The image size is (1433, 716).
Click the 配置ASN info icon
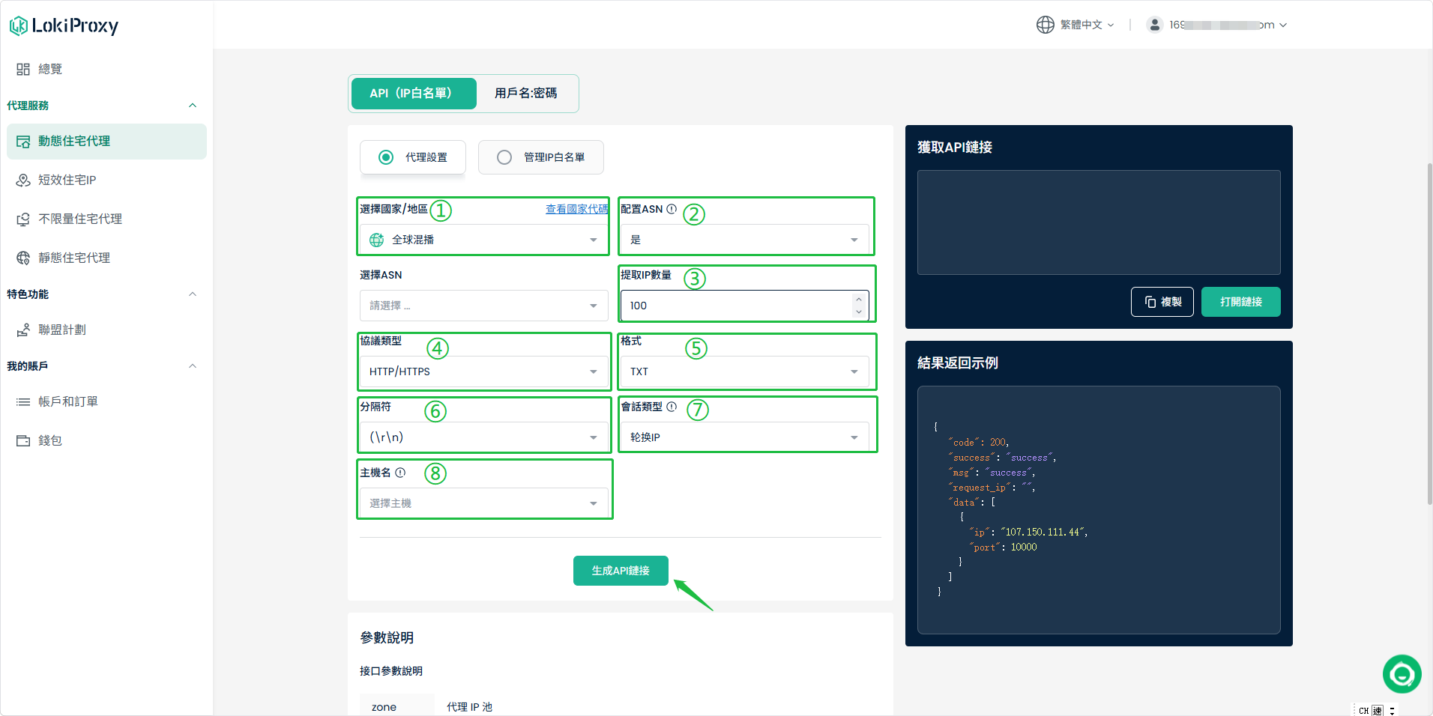coord(672,209)
